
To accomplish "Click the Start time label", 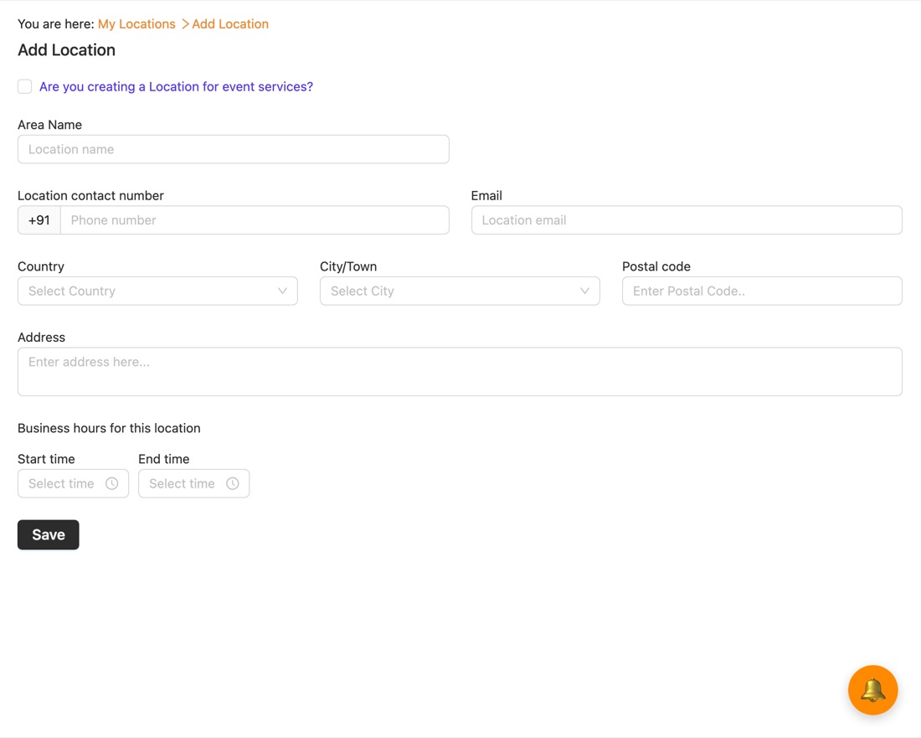I will click(46, 459).
